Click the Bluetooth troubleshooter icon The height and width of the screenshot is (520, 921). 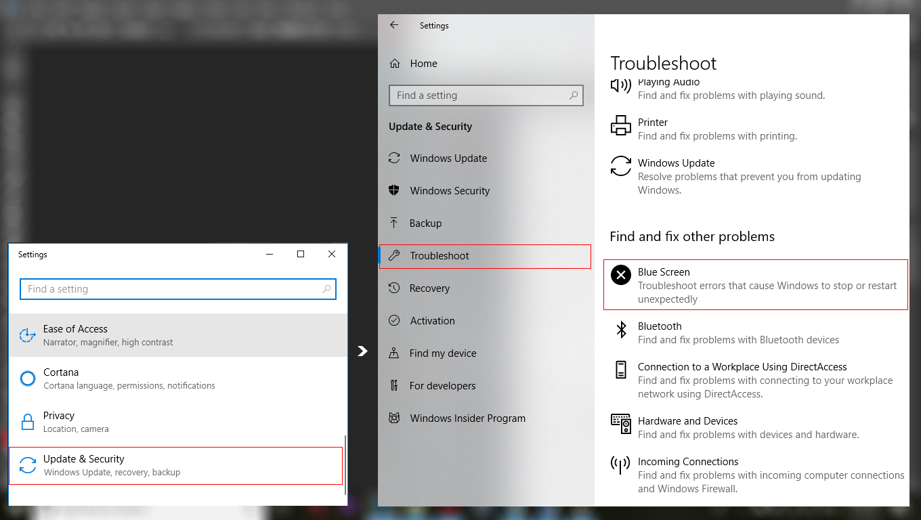click(x=620, y=330)
